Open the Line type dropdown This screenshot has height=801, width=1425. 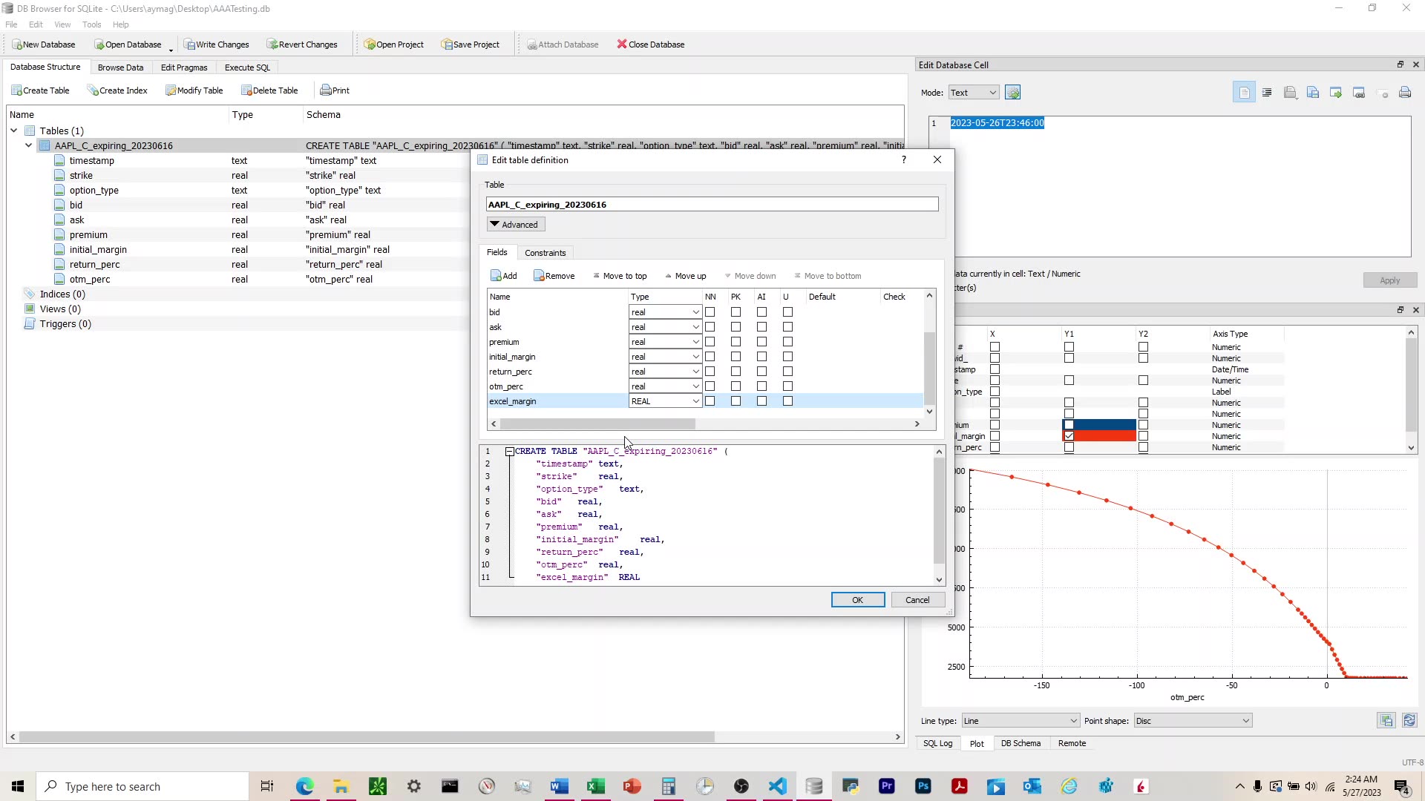tap(1021, 721)
